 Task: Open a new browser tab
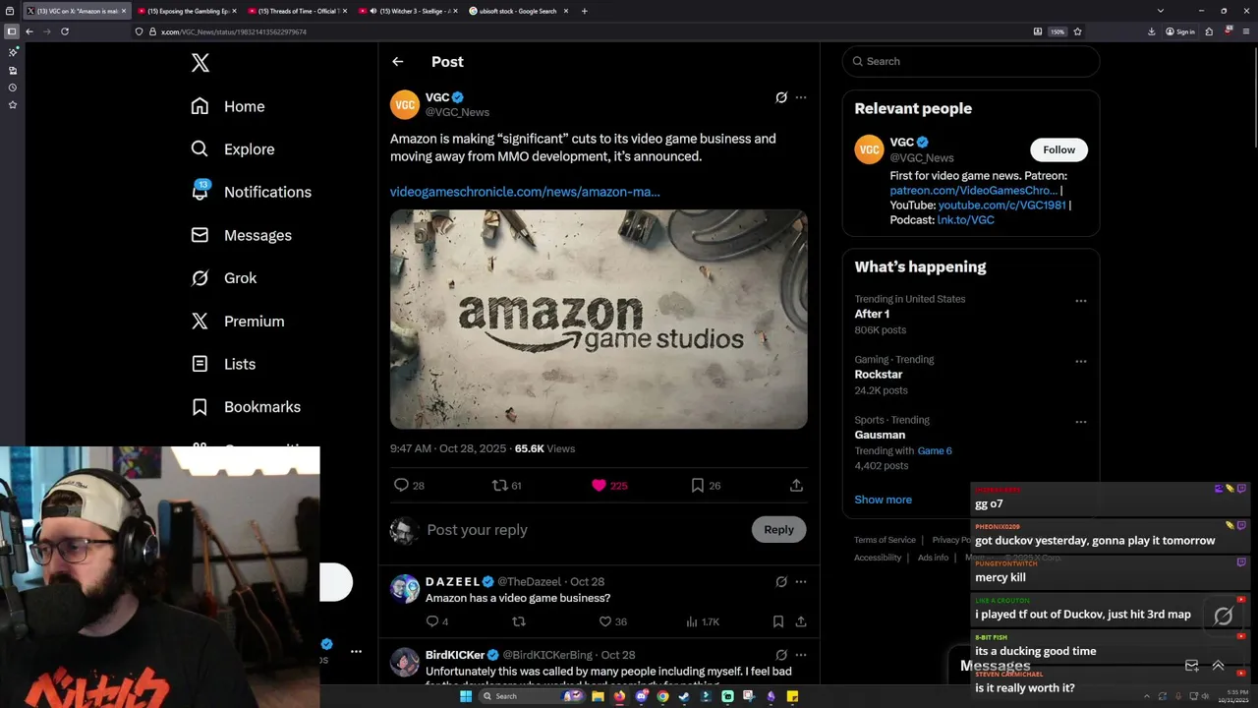pyautogui.click(x=584, y=11)
